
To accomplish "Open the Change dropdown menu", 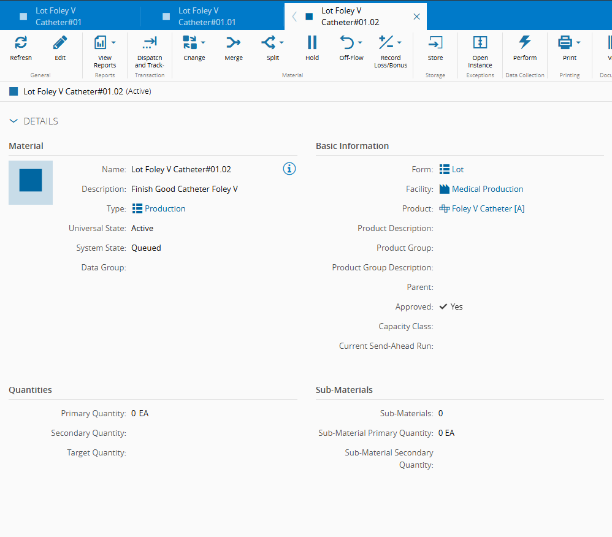I will pyautogui.click(x=203, y=43).
